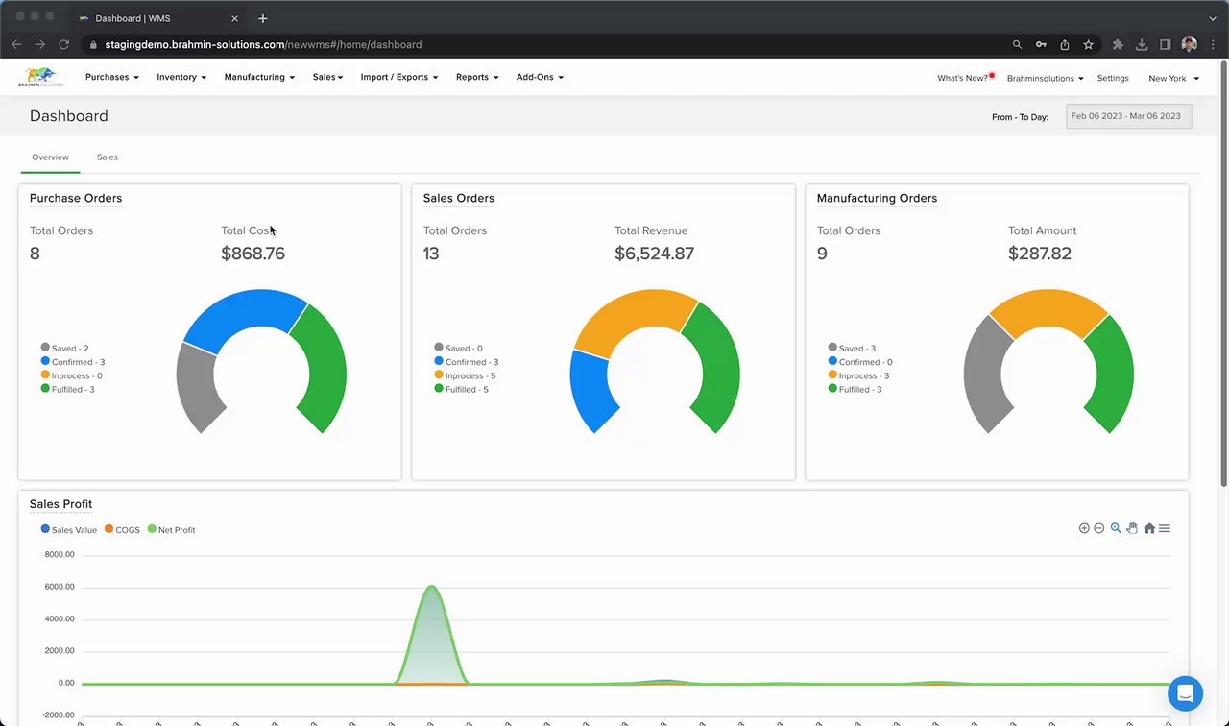
Task: Click the Purchase Orders card title
Action: coord(76,199)
